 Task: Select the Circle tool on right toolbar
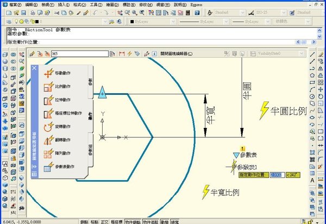coord(312,97)
